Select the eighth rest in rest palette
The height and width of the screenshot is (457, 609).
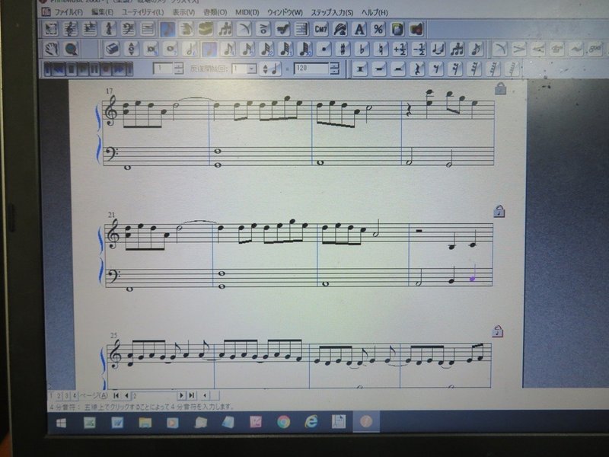436,69
